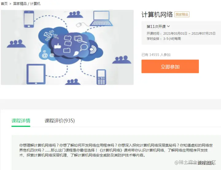
Task: Click the thumbs-up icon in the cloud
Action: (57, 46)
